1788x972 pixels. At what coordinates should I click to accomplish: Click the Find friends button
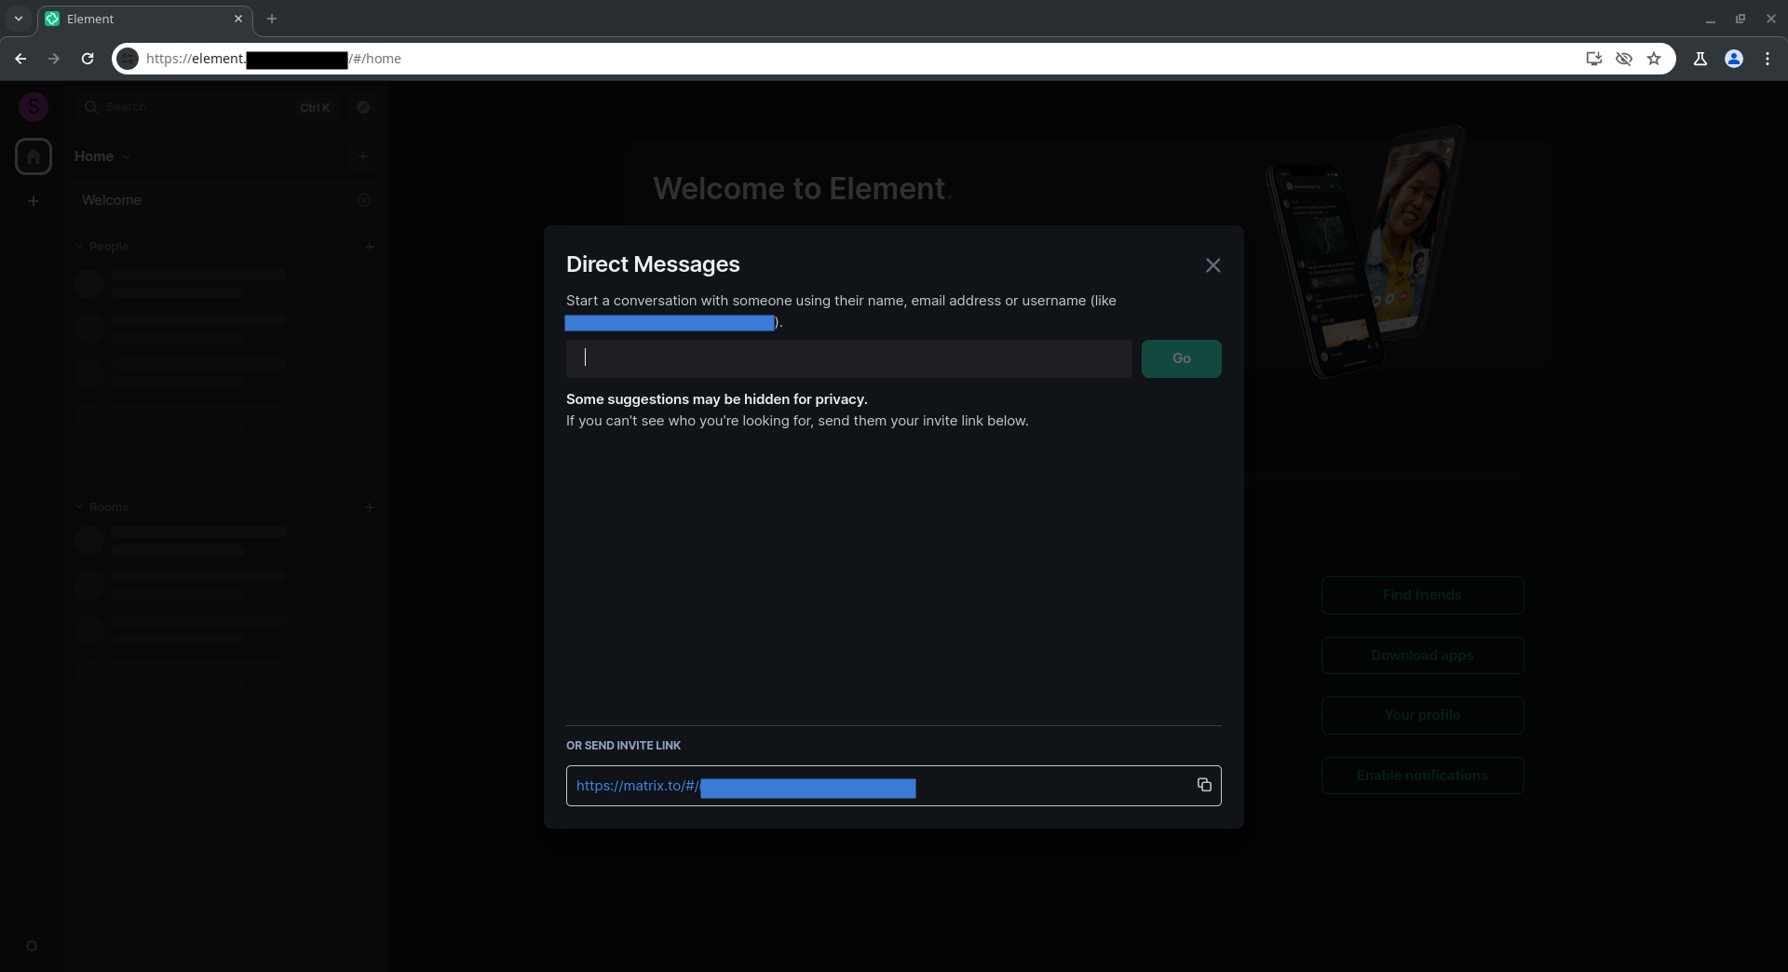click(x=1422, y=595)
